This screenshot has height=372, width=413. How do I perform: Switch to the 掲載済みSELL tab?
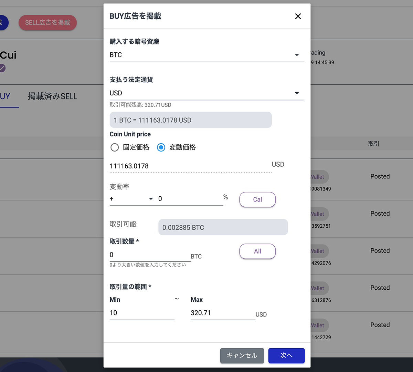click(x=52, y=96)
